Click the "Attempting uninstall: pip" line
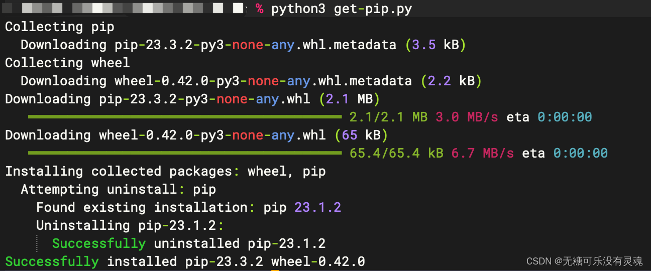 119,189
